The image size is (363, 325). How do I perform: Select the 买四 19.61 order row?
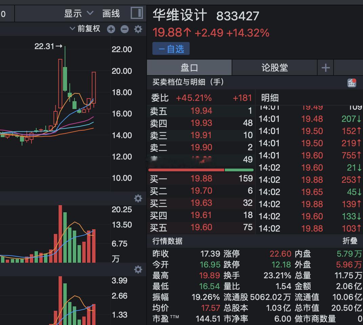coord(201,215)
